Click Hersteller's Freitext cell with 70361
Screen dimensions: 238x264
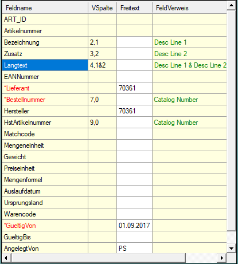(x=134, y=111)
